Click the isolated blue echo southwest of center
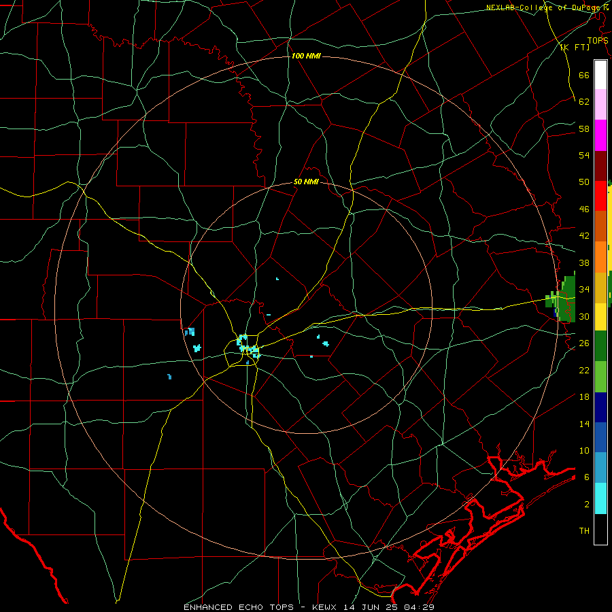Image resolution: width=612 pixels, height=612 pixels. click(169, 377)
